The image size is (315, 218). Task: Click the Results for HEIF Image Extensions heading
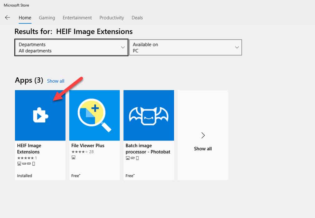click(74, 31)
